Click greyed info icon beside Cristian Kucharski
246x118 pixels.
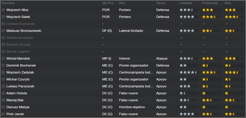pyautogui.click(x=3, y=24)
